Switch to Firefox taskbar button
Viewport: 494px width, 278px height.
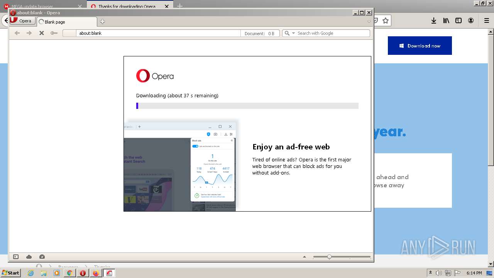pyautogui.click(x=96, y=273)
